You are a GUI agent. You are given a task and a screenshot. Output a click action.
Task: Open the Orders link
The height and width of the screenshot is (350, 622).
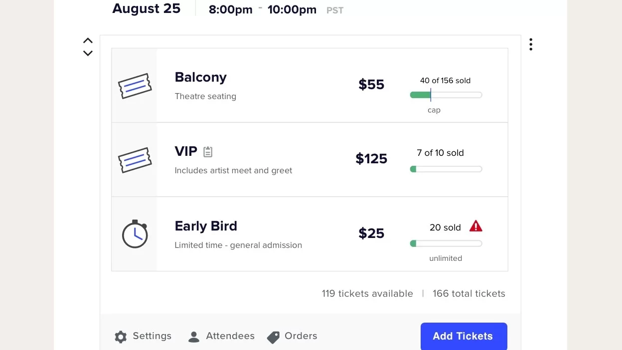(x=301, y=336)
